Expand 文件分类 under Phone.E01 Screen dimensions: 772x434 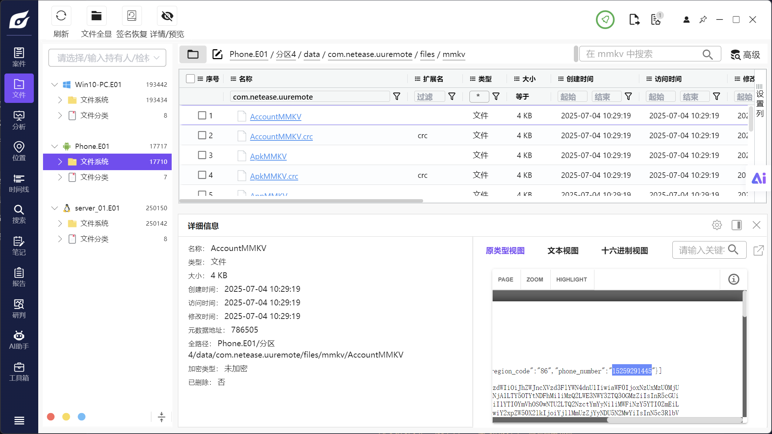coord(60,177)
